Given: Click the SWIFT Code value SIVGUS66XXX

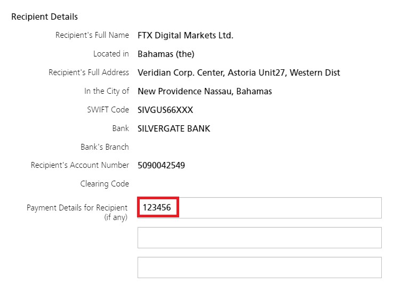Looking at the screenshot, I should [x=165, y=110].
